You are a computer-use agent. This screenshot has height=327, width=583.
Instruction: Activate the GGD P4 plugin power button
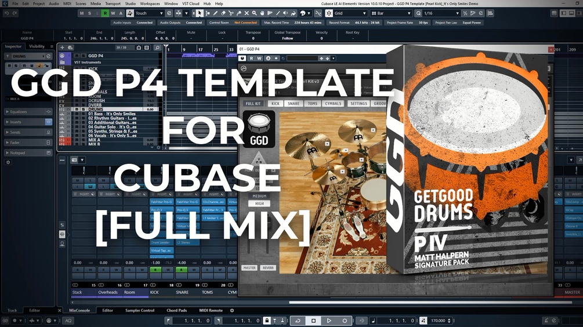242,58
